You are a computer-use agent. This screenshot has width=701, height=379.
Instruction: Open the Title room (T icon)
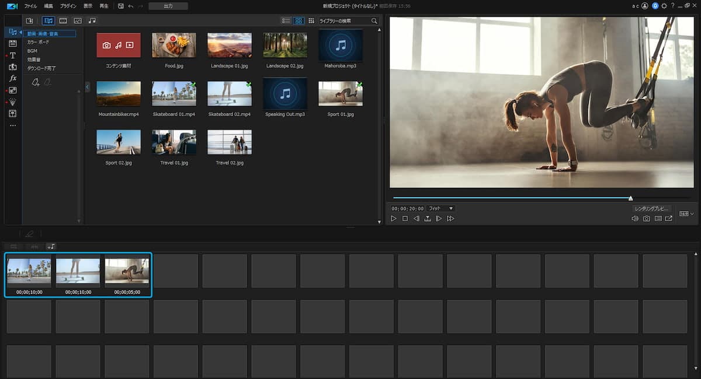tap(13, 55)
